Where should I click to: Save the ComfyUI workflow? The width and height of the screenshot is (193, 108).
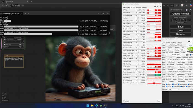[181, 27]
